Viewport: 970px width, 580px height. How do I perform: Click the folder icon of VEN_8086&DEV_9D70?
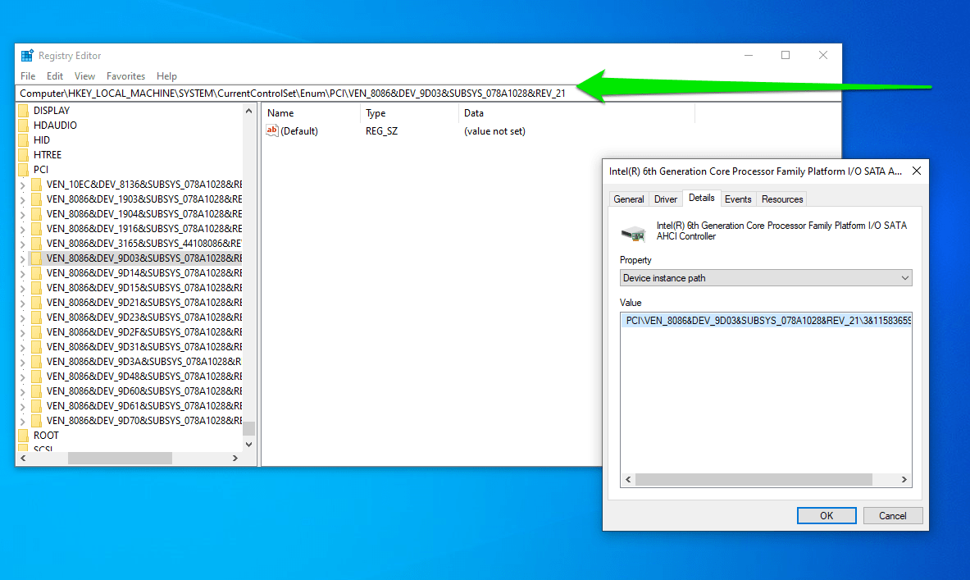37,421
